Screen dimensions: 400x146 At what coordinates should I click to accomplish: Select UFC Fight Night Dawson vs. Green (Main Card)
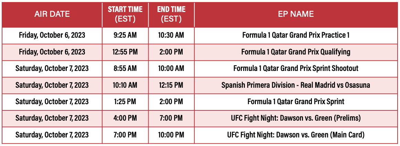tap(296, 135)
